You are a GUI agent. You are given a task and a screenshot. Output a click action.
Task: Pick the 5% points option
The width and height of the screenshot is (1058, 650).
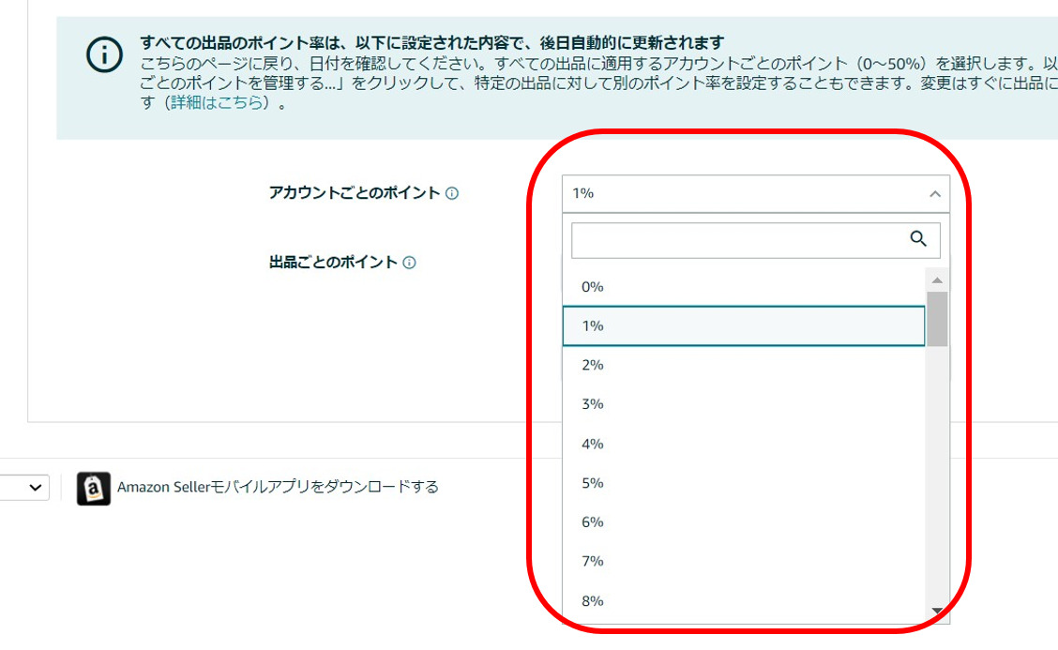click(744, 483)
